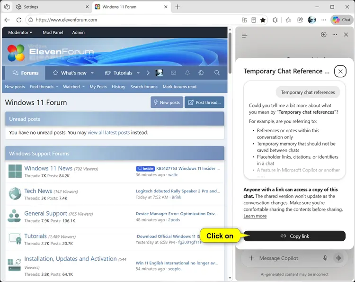Open the General Support forum link
Viewport: 355px width, 282px height.
[45, 213]
